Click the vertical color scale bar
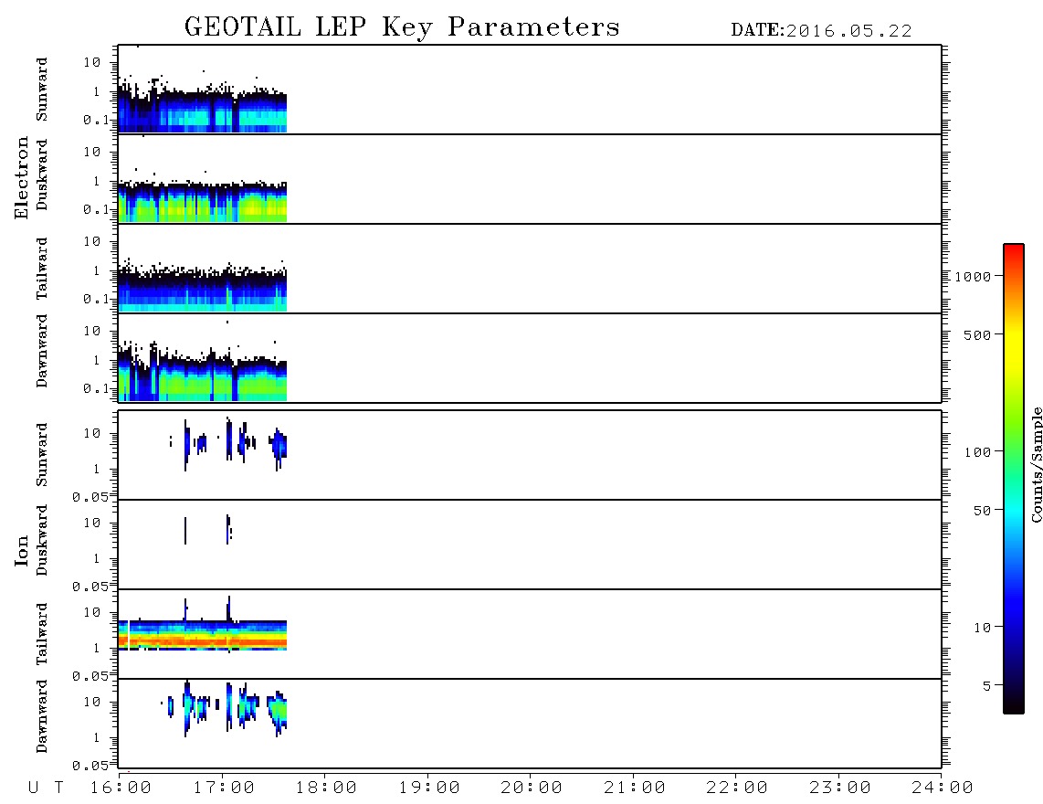The height and width of the screenshot is (804, 1043). (x=1013, y=479)
